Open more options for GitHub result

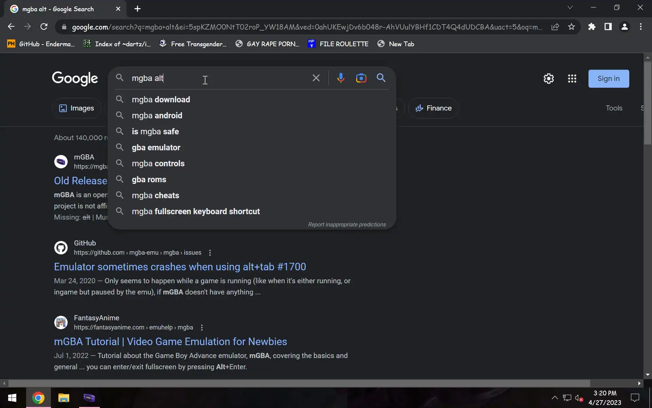[x=210, y=253]
